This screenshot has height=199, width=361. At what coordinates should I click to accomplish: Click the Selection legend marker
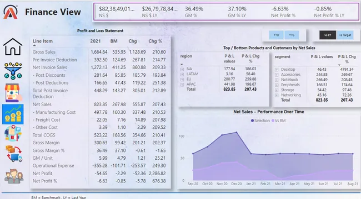[252, 121]
